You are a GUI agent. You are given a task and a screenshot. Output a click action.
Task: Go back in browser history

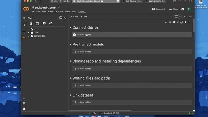pyautogui.click(x=45, y=1)
